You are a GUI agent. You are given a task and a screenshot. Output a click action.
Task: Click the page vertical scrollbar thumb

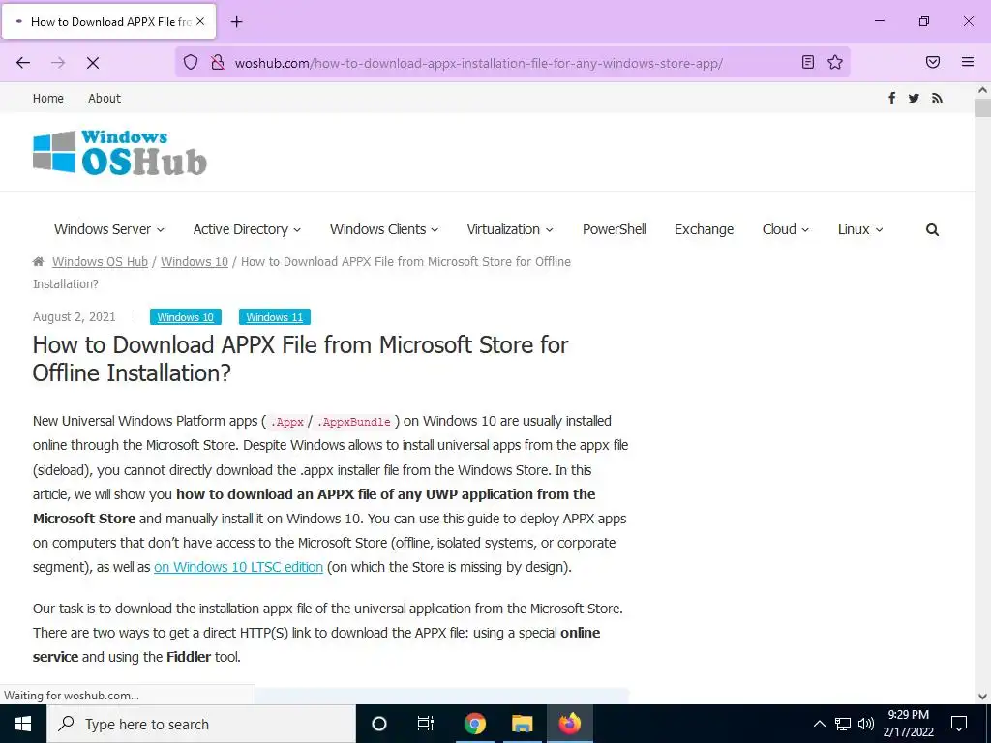(982, 108)
